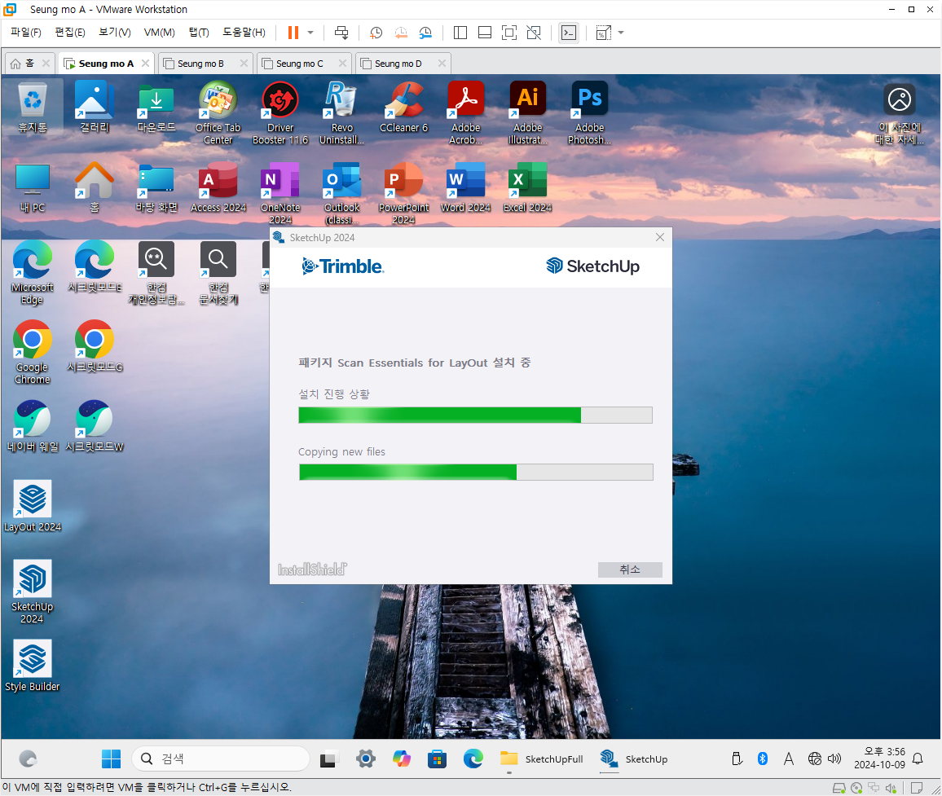Select the CCleaner 6 icon
Screen dimensions: 942x796
[403, 108]
